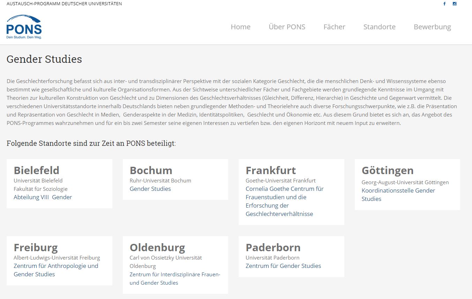Click the Paderborn heading
472x299 pixels.
(x=273, y=247)
